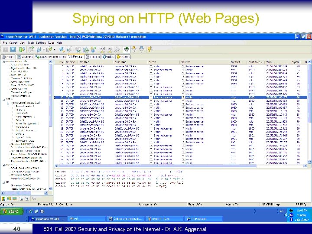Image resolution: width=312 pixels, height=234 pixels.
Task: Click the second pane layout icon below the tree
Action: [9, 198]
